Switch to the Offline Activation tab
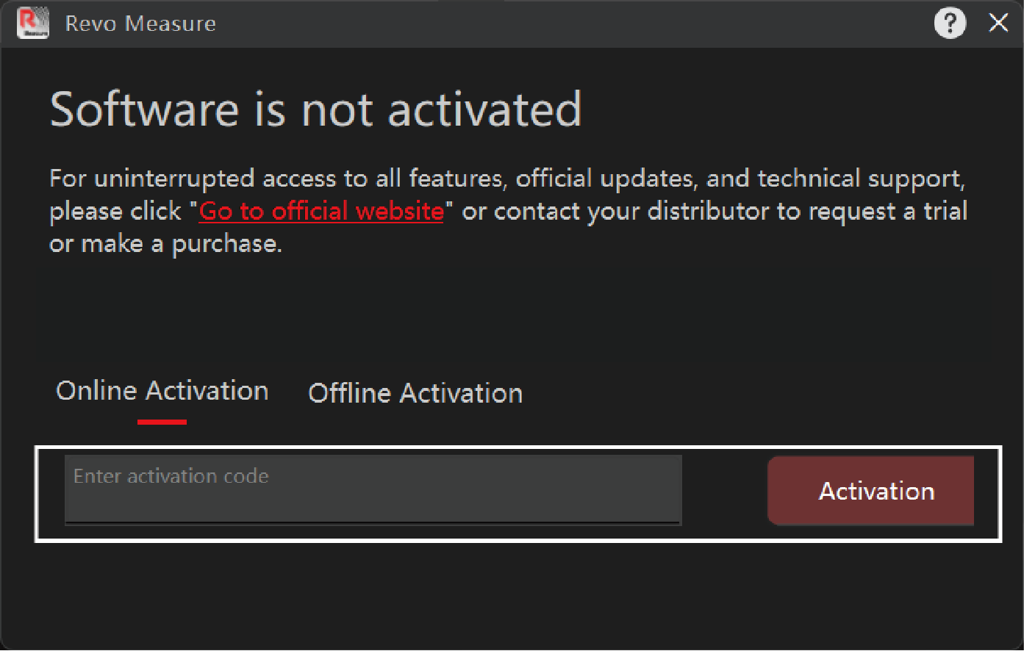 tap(415, 394)
